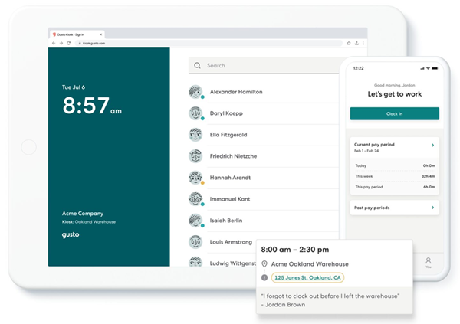
Task: Click the Search employees field
Action: point(264,65)
